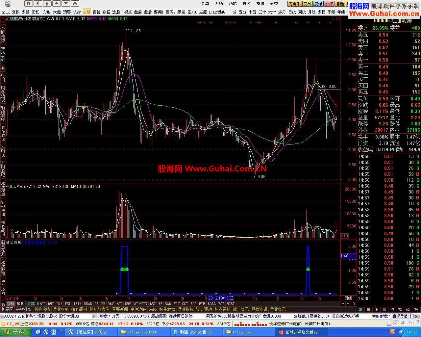Switch to the 月线 period

point(311,12)
